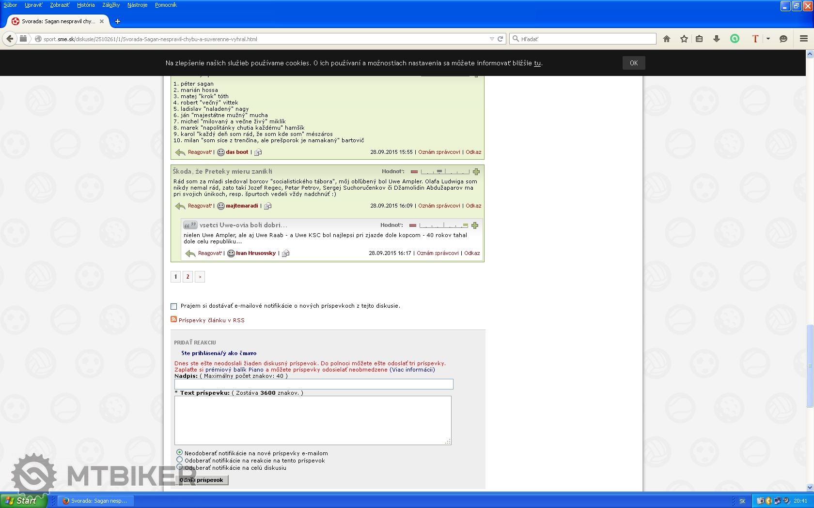This screenshot has width=814, height=508.
Task: Enable e-mail notifications checkbox for discussion
Action: [x=174, y=306]
